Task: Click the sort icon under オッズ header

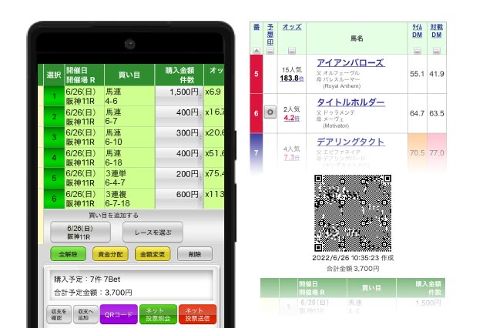Action: tap(292, 51)
